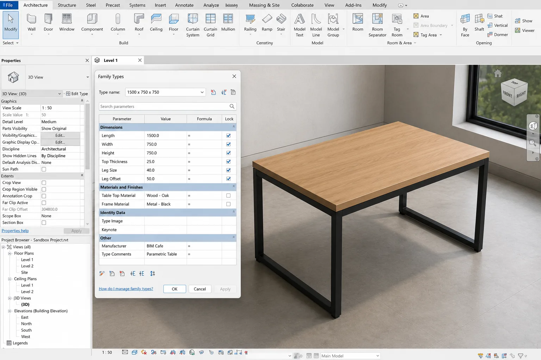Select the Room tool
This screenshot has width=541, height=360.
[x=358, y=23]
